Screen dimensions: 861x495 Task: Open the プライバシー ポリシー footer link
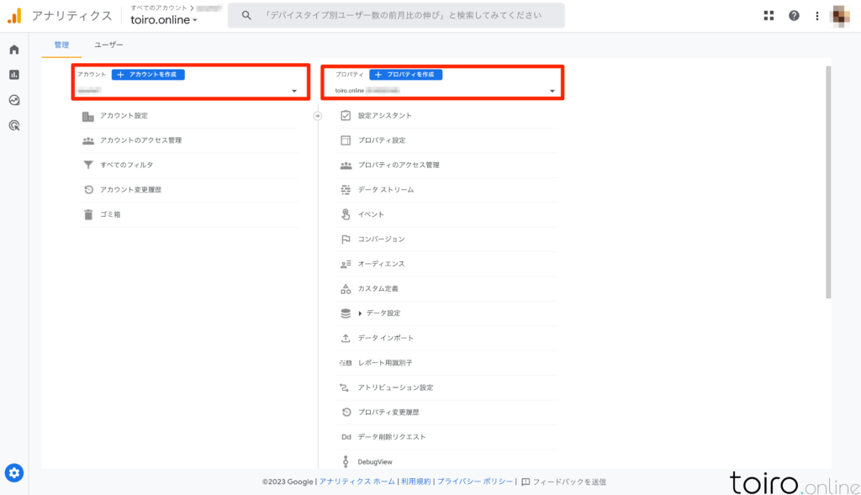coord(475,482)
